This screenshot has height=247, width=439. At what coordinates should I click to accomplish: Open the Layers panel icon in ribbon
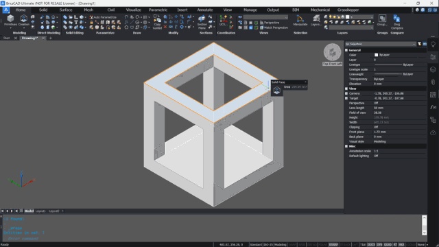pos(316,21)
